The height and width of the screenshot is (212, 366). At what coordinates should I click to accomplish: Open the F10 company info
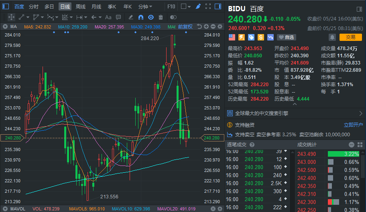click(171, 6)
